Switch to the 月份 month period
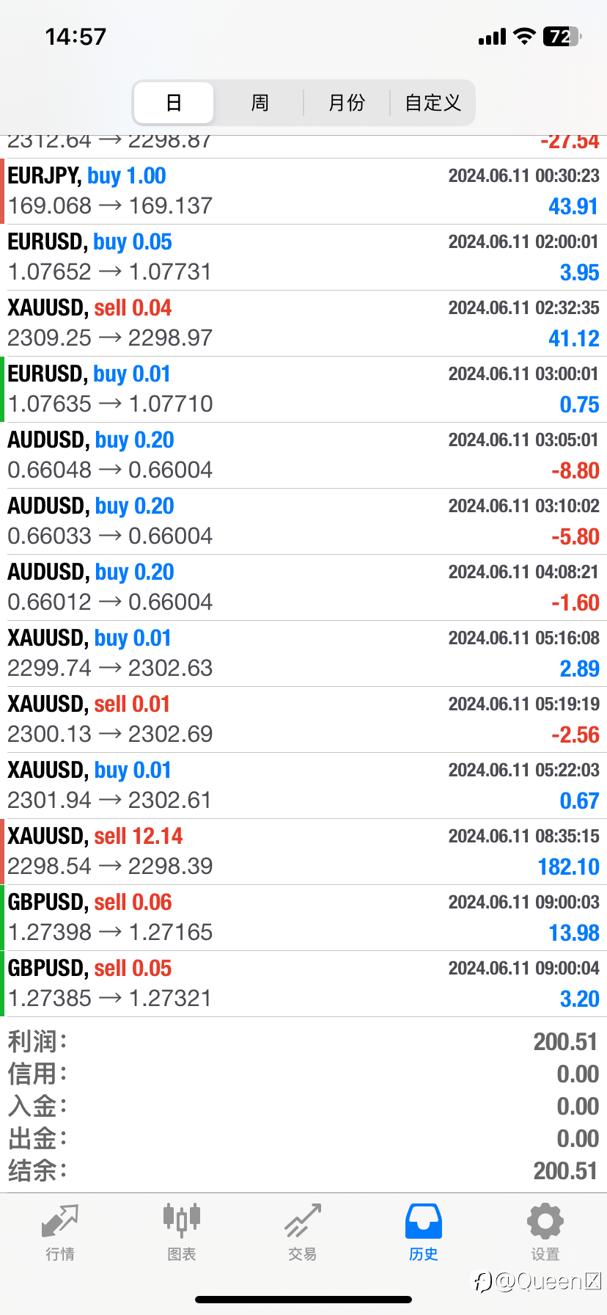This screenshot has height=1315, width=607. click(x=347, y=103)
